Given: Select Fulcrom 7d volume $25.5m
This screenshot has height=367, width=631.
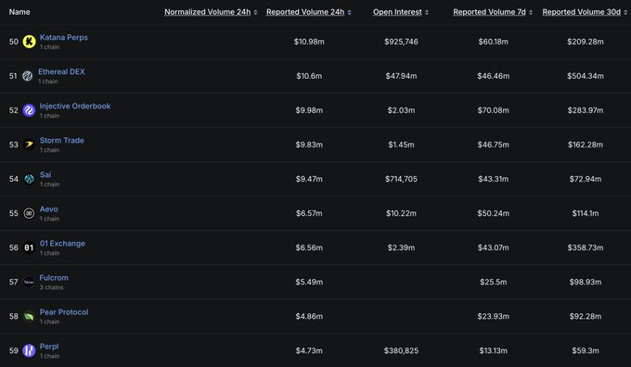Looking at the screenshot, I should (494, 282).
